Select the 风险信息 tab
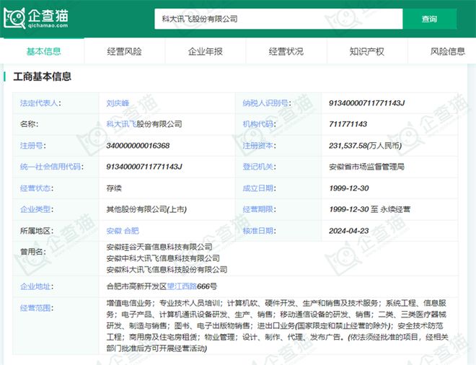Screen dimensions: 476x365 [447, 51]
